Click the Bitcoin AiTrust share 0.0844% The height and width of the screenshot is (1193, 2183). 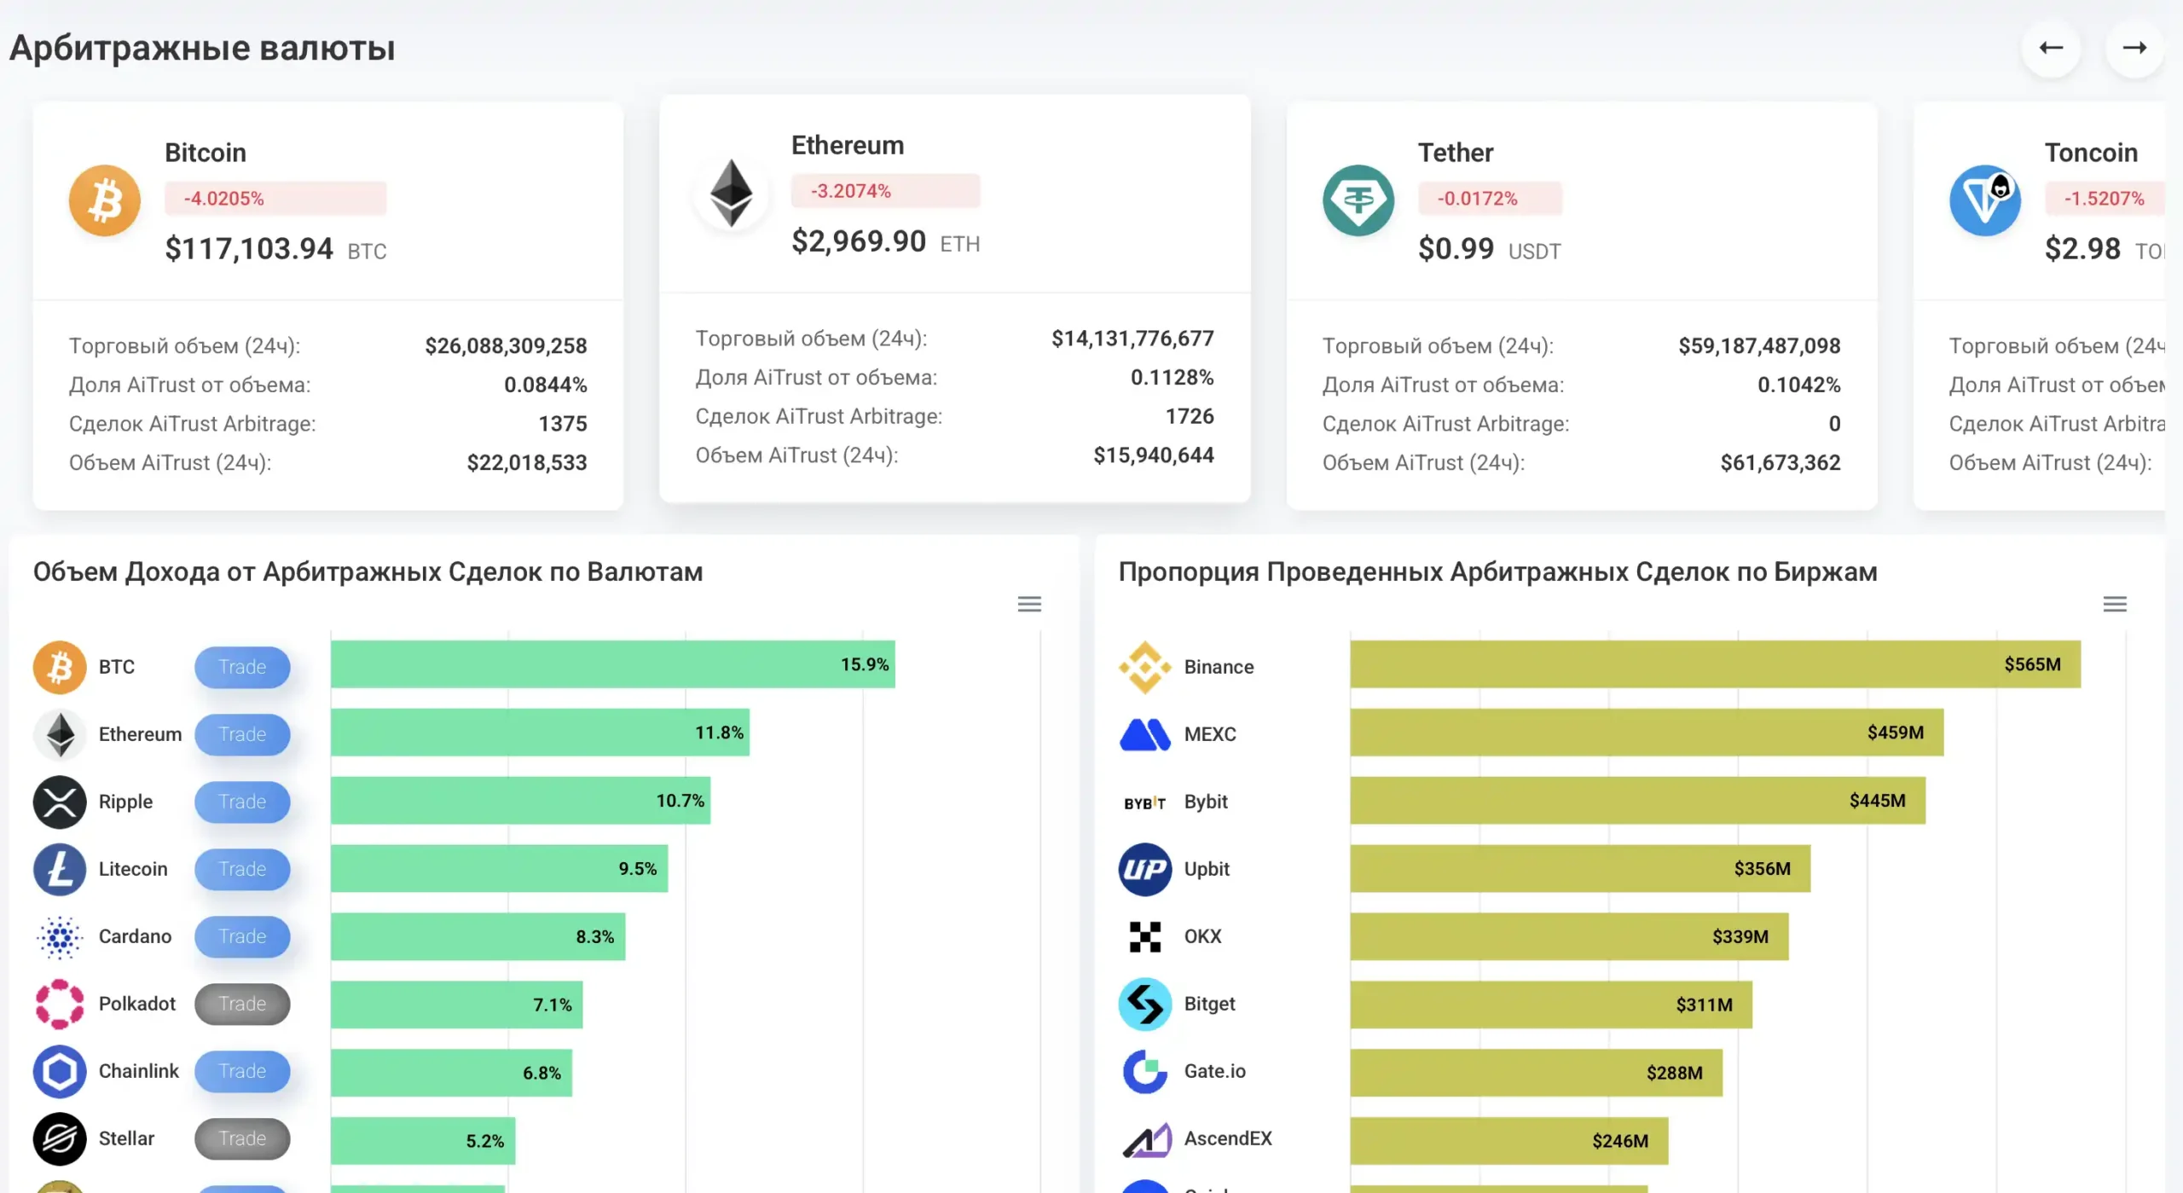(546, 385)
